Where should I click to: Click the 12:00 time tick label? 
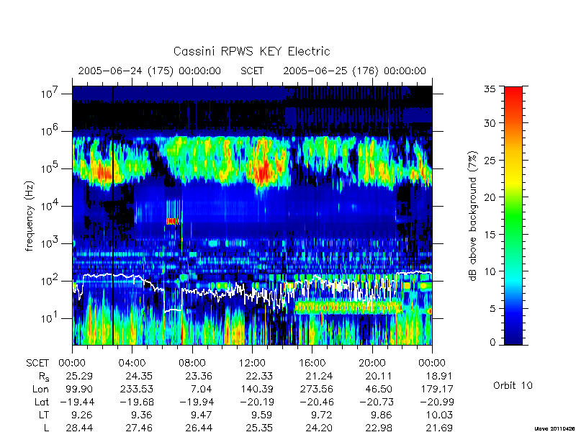pyautogui.click(x=252, y=364)
